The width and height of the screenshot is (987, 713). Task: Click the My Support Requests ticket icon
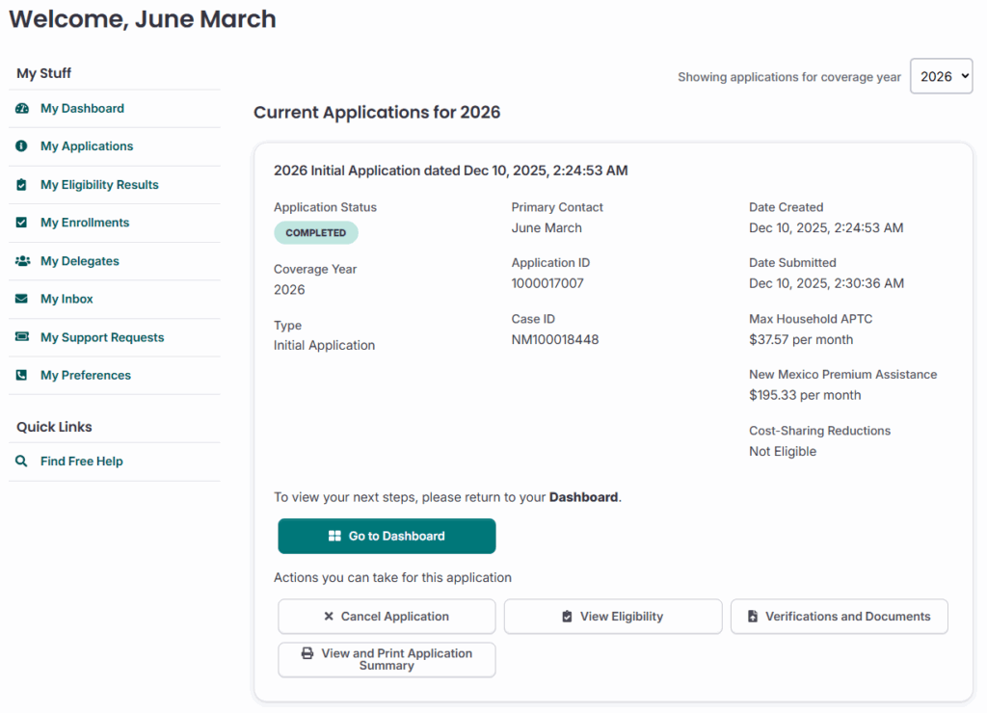click(22, 337)
